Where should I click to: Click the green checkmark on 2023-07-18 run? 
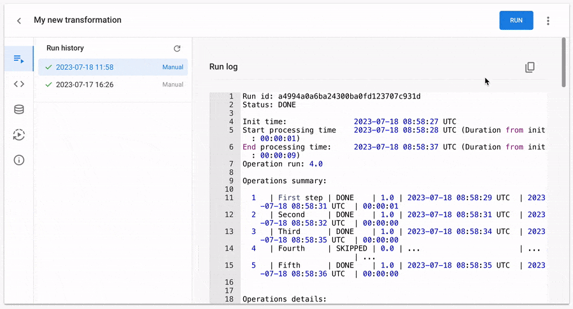click(48, 67)
